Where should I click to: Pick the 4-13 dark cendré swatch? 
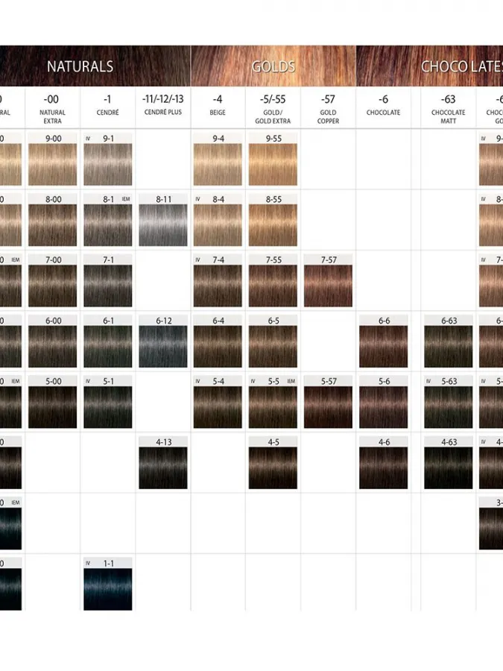[x=163, y=463]
